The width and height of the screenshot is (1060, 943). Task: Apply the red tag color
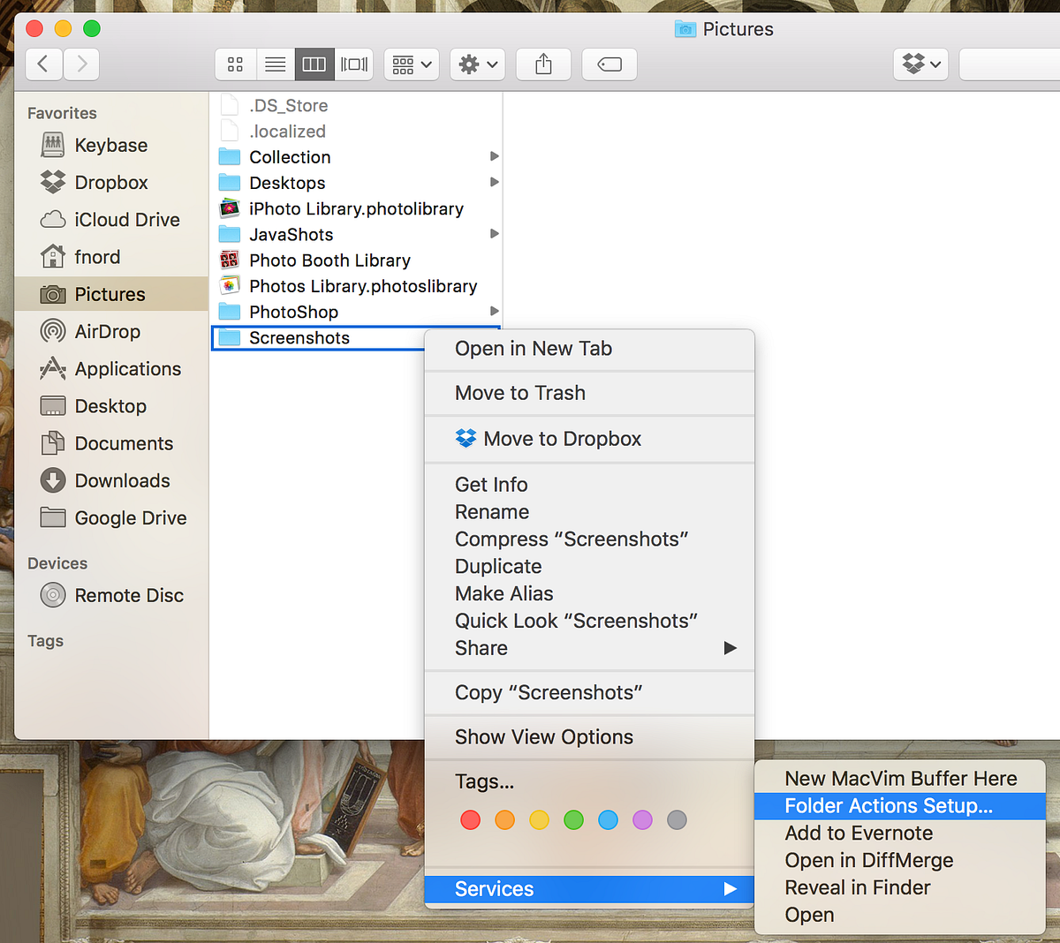tap(470, 819)
